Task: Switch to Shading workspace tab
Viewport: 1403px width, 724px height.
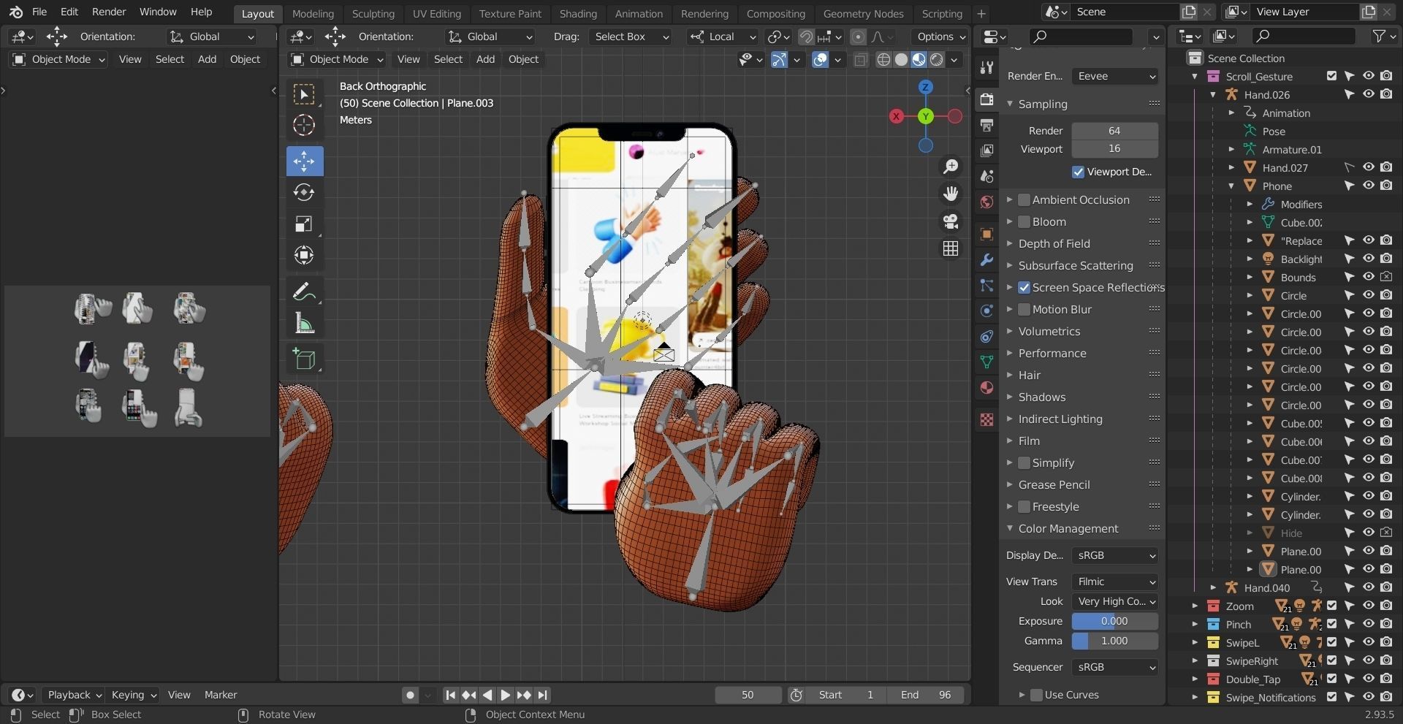Action: (x=578, y=13)
